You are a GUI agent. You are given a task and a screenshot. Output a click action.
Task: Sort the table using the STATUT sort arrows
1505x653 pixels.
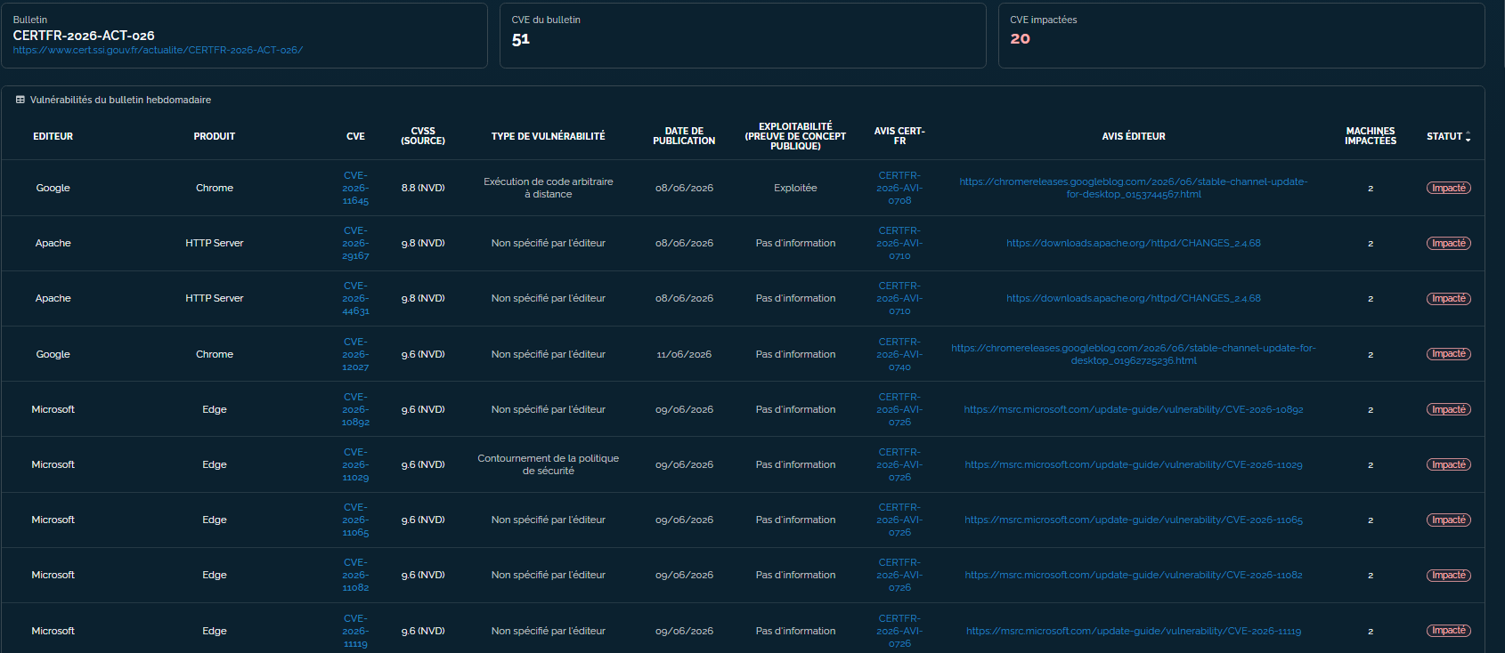1468,136
